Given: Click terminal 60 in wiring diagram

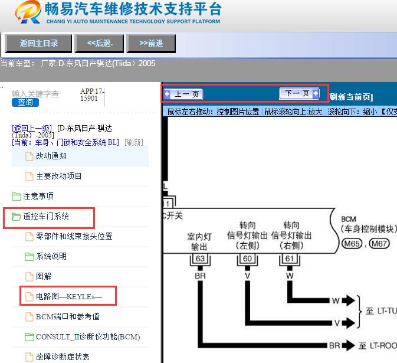Looking at the screenshot, I should point(247,259).
